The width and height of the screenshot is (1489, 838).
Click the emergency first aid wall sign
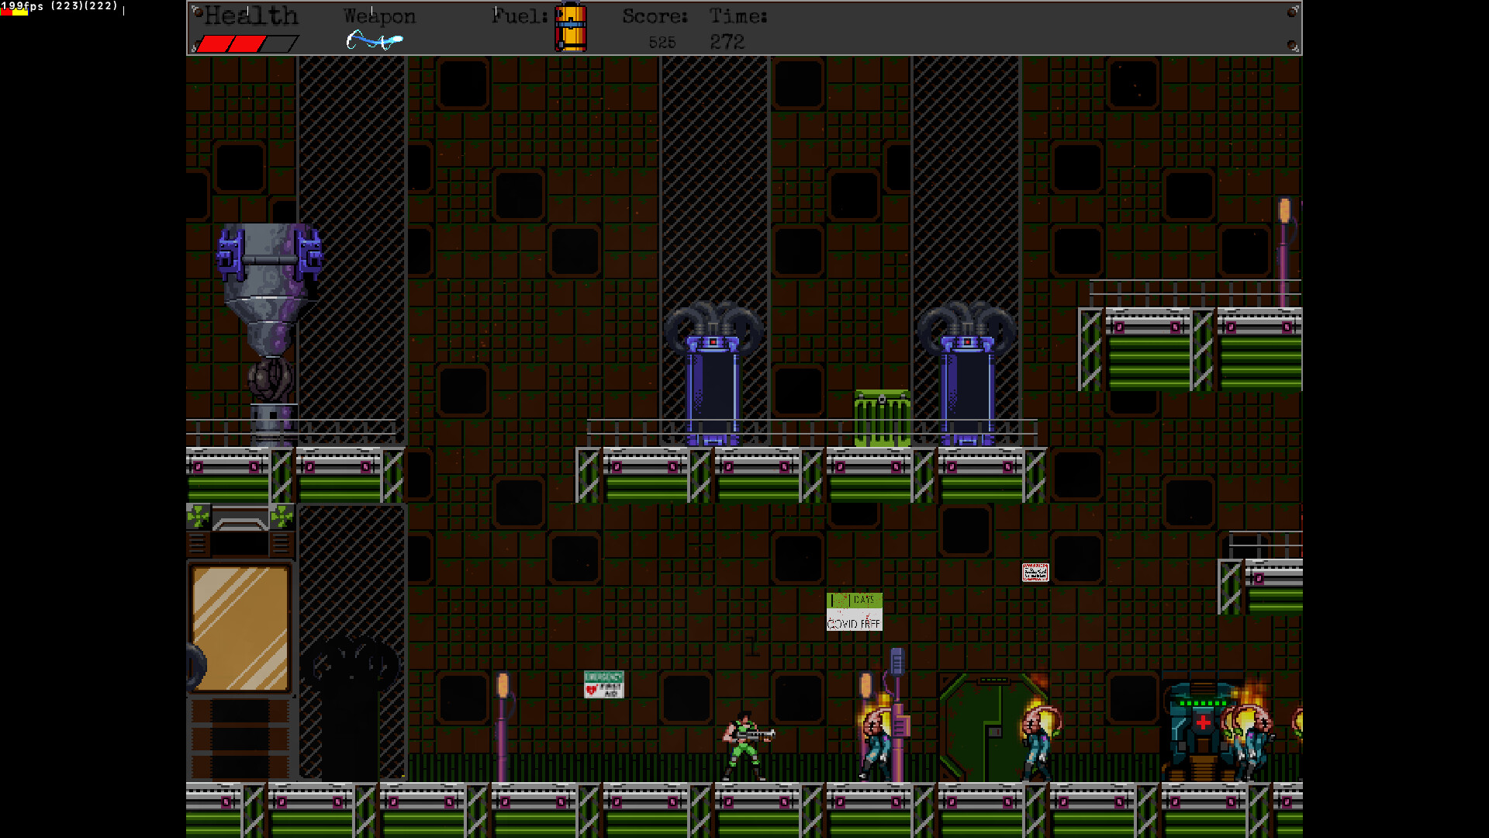click(603, 684)
